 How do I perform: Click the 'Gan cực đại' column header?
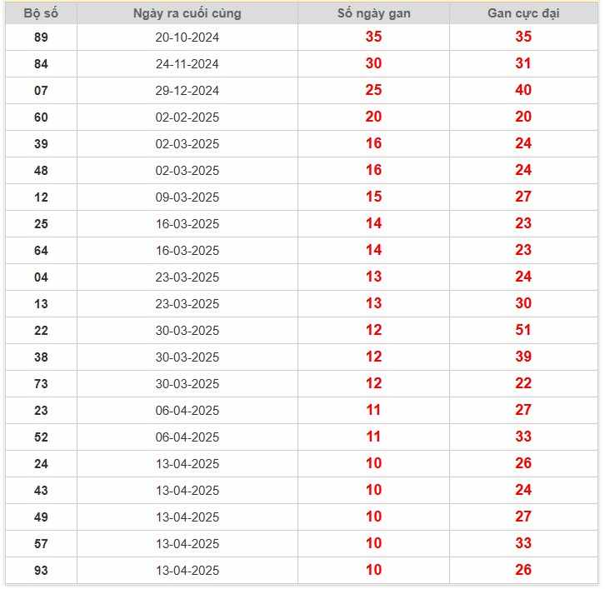coord(523,13)
